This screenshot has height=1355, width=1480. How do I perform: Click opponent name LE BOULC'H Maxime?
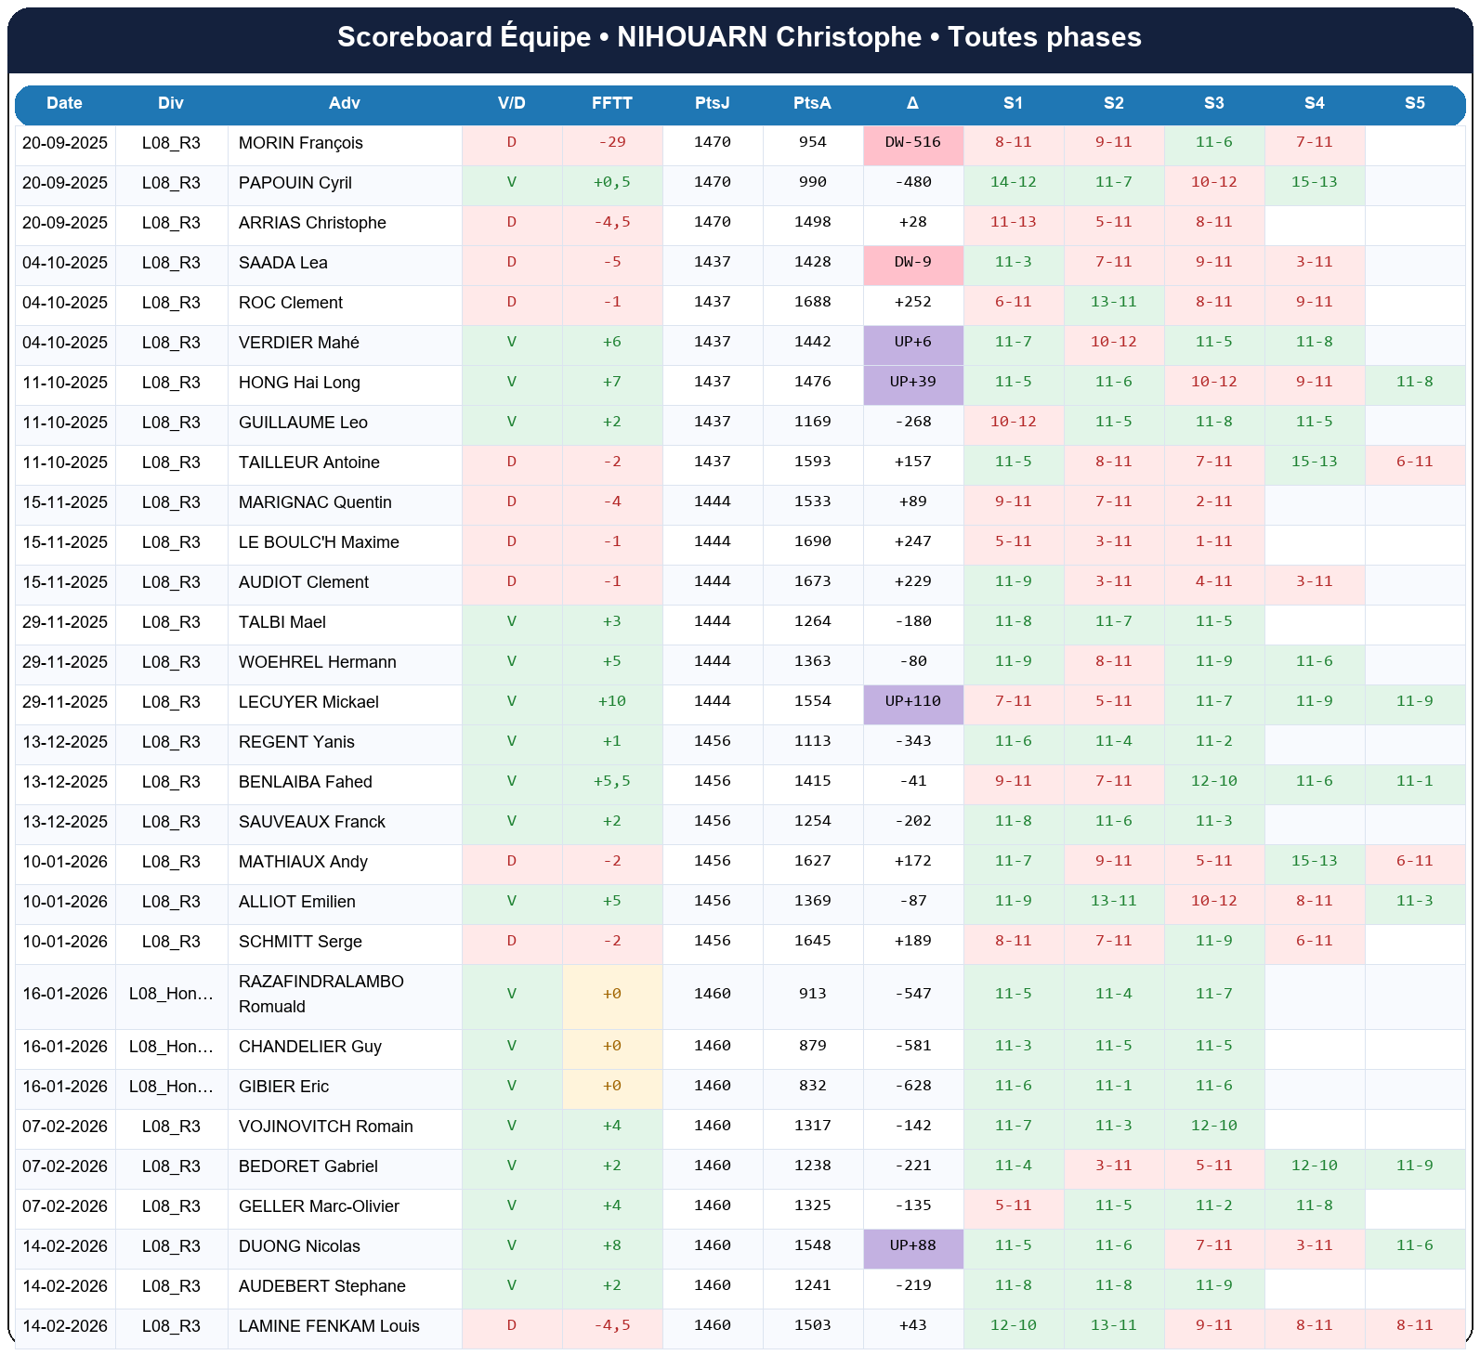click(319, 542)
